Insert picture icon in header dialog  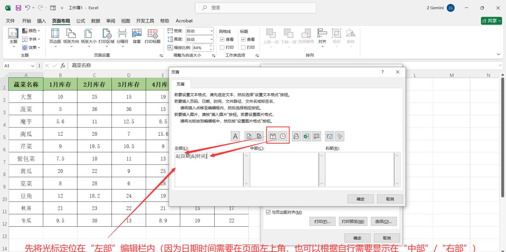[x=330, y=136]
